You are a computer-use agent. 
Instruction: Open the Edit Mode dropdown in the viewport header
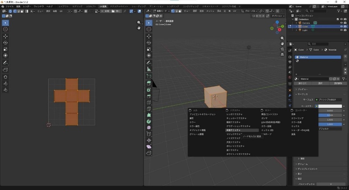tap(161, 11)
